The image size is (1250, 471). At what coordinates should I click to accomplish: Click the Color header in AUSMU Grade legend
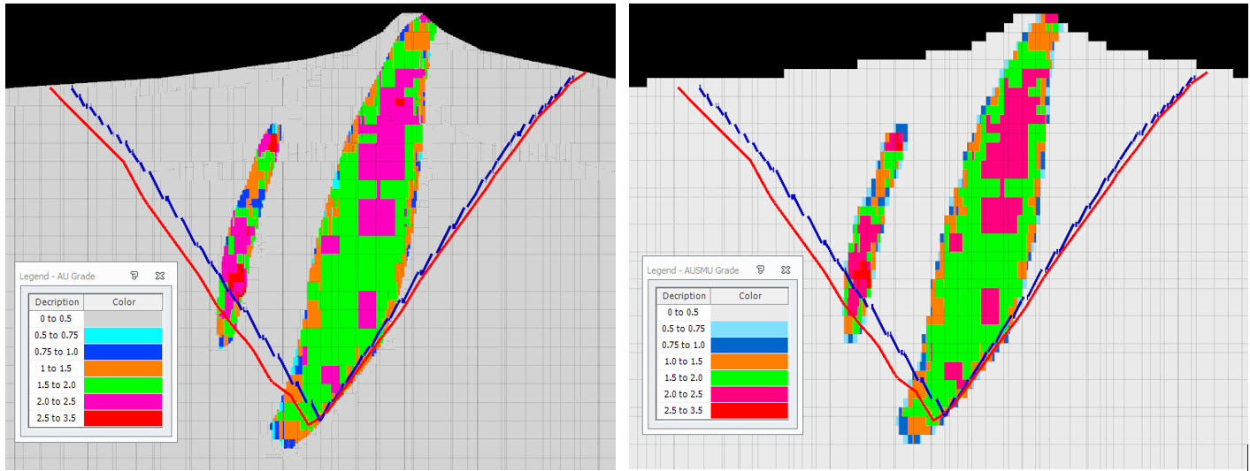(749, 296)
